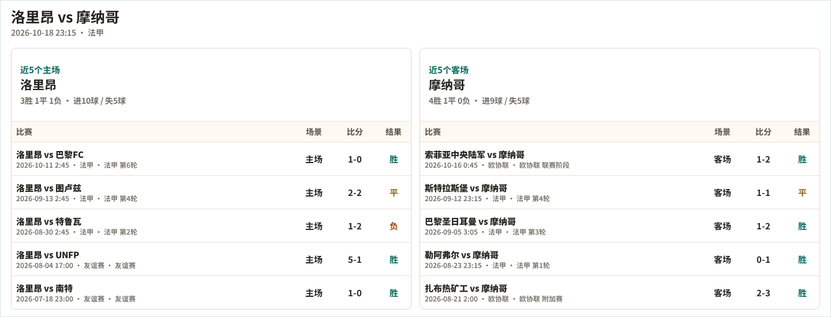Open 扎布热矿工 vs 摩纳哥 match
The height and width of the screenshot is (317, 831).
(x=620, y=293)
